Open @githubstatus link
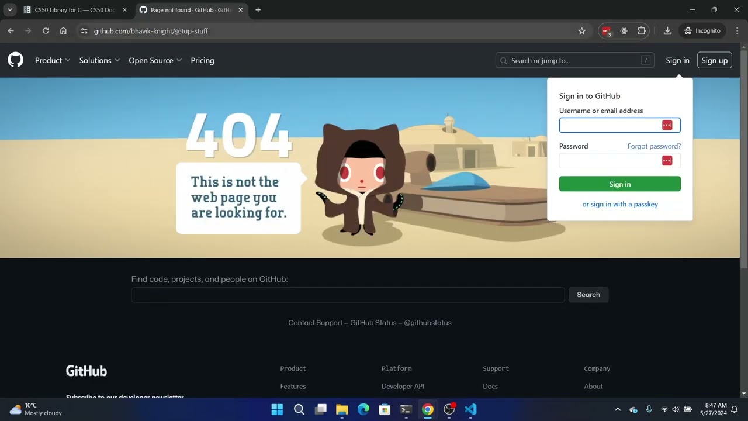 [428, 323]
